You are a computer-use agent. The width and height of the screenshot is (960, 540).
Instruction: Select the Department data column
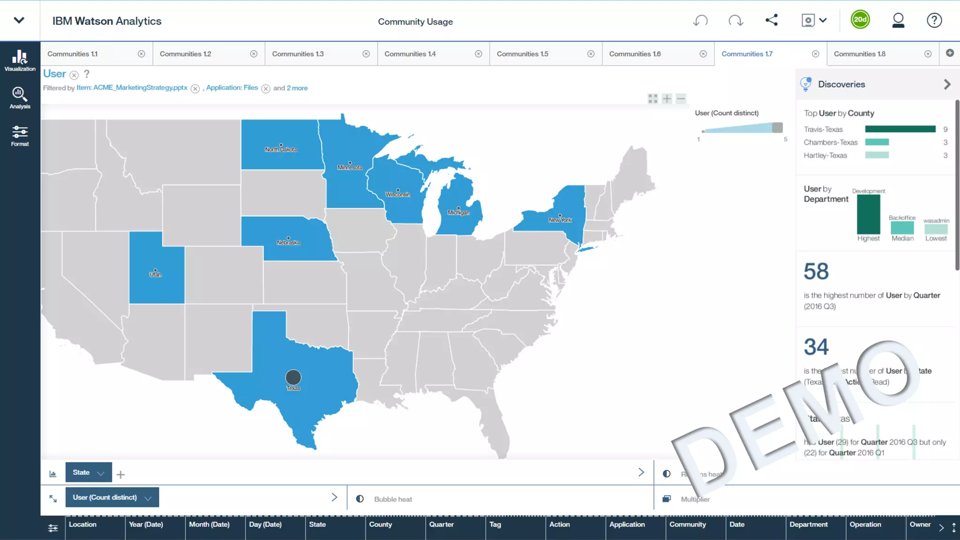pyautogui.click(x=809, y=525)
